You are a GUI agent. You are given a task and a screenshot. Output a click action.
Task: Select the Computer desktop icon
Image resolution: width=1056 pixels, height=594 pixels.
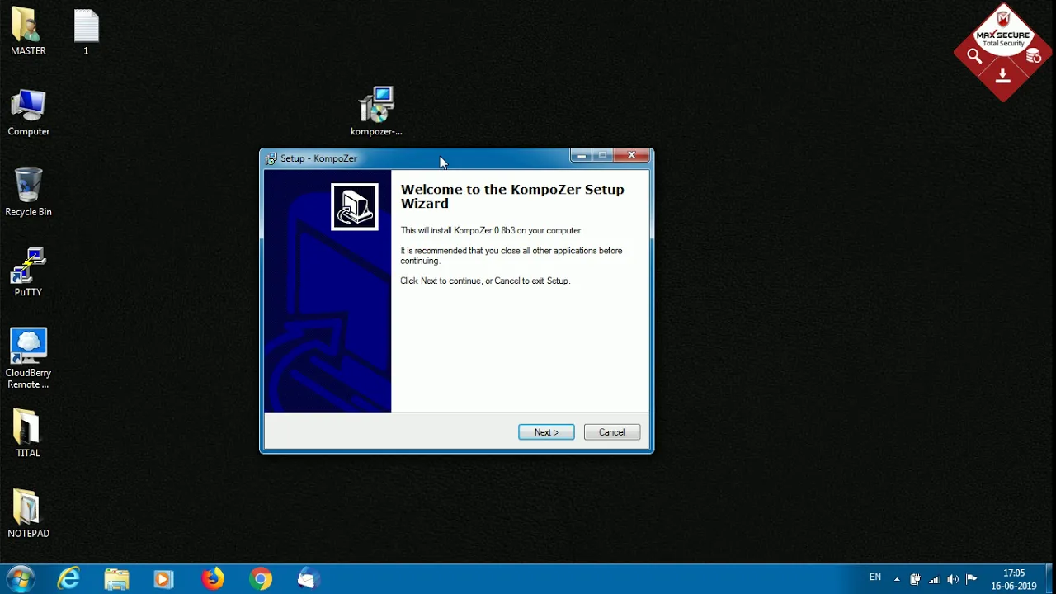pyautogui.click(x=28, y=113)
